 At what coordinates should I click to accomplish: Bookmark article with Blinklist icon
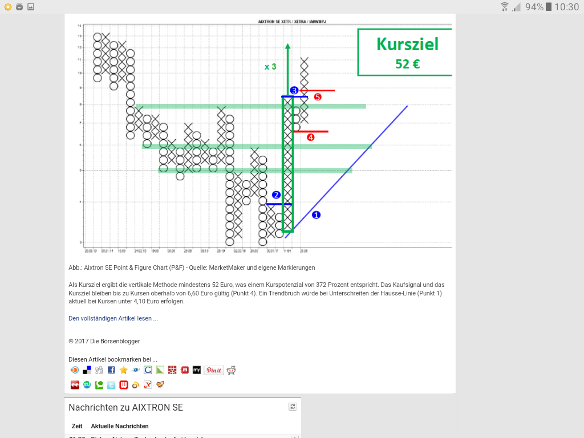(x=75, y=370)
